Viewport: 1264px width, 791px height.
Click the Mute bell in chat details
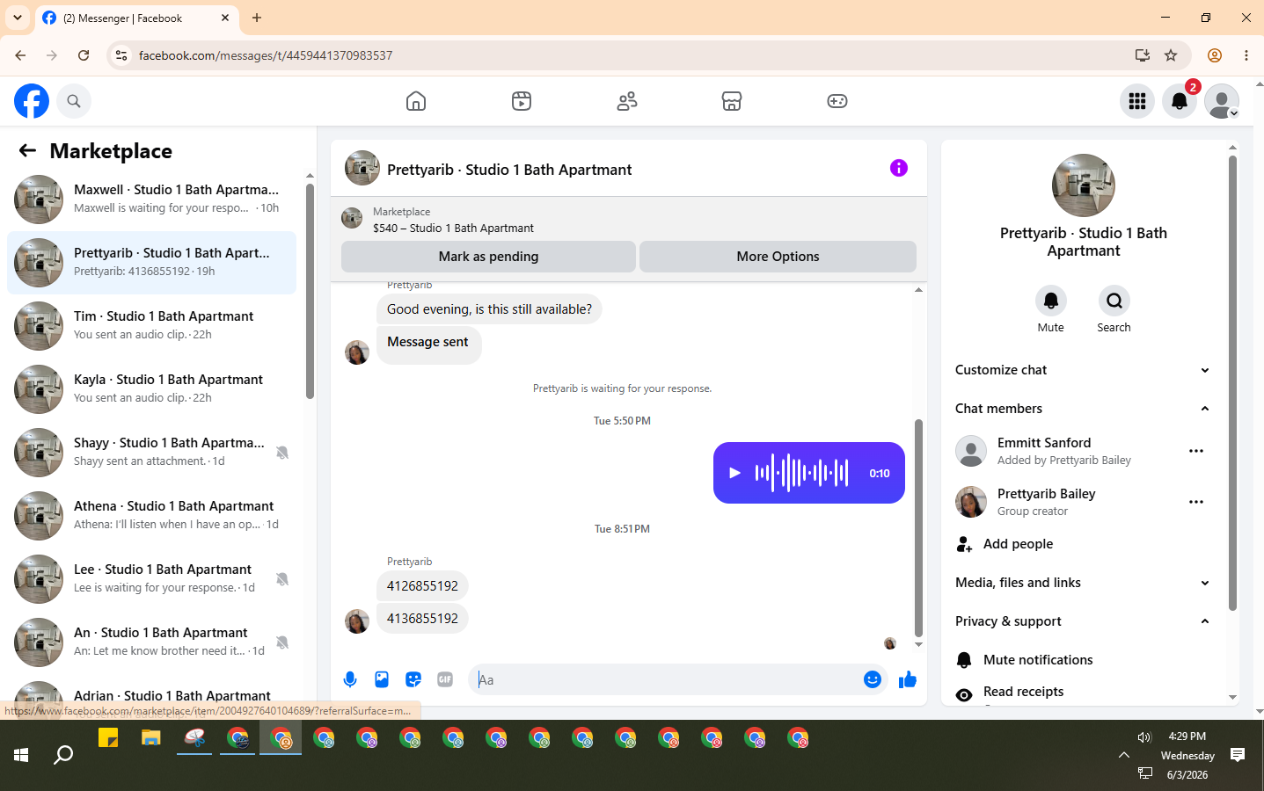coord(1051,301)
